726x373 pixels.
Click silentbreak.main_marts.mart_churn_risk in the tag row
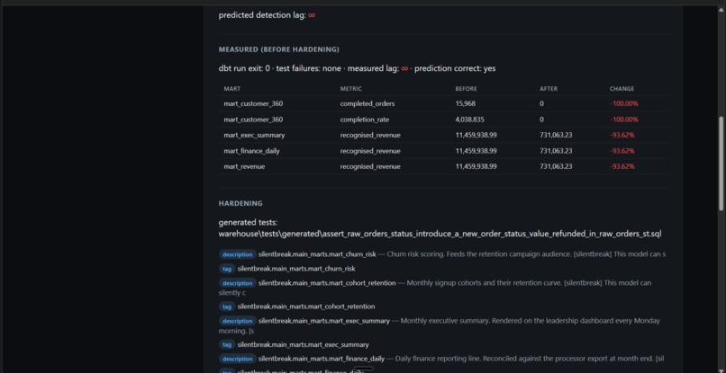click(x=296, y=269)
